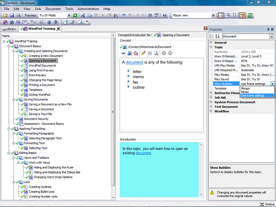
Task: Switch to the Library tab
Action: pos(9,29)
